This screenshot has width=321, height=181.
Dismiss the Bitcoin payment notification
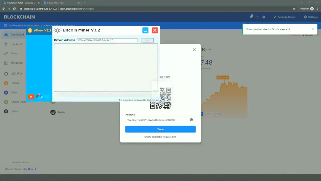coord(313,29)
